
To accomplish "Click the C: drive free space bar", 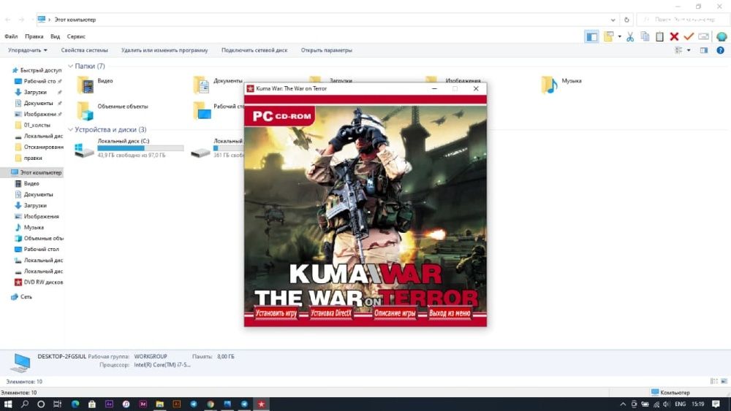I will [x=140, y=148].
